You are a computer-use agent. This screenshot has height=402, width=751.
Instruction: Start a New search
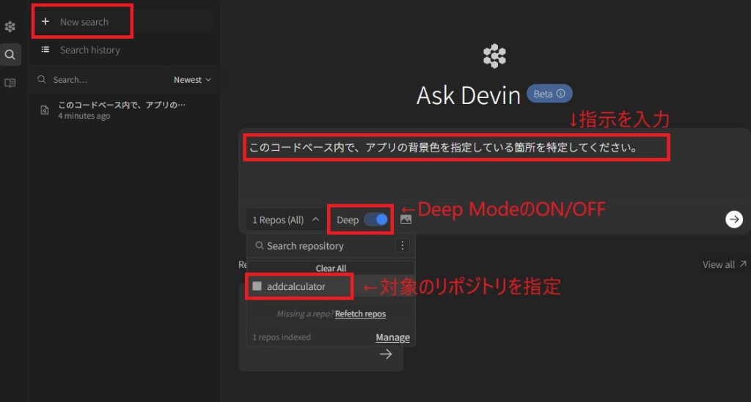click(x=84, y=22)
